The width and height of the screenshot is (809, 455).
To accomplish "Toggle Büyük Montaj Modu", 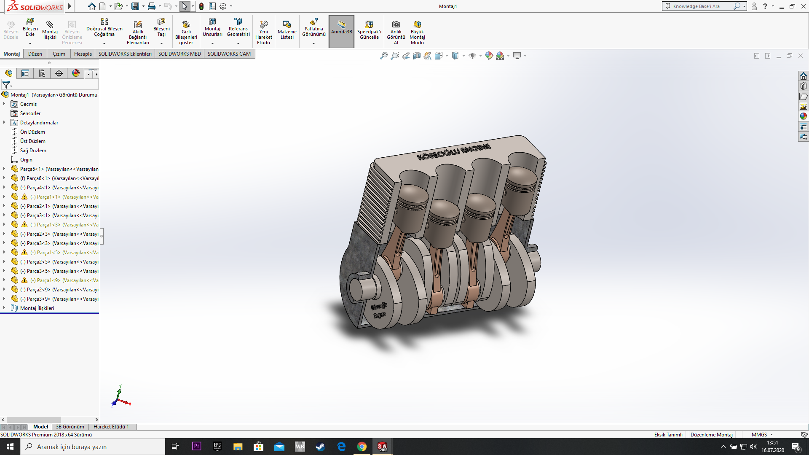I will coord(417,25).
